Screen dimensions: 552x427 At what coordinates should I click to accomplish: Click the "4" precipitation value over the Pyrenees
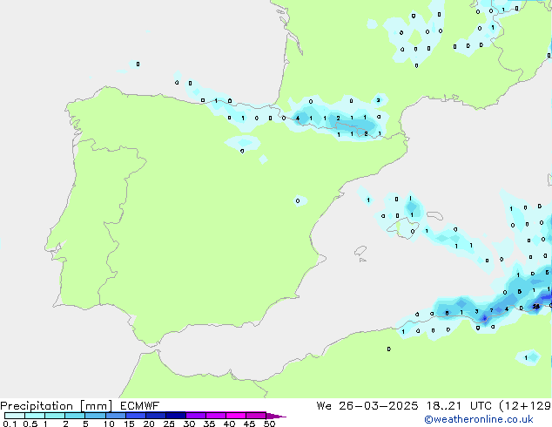[298, 118]
